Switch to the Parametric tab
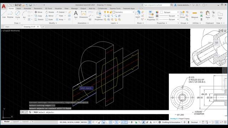 click(x=38, y=9)
